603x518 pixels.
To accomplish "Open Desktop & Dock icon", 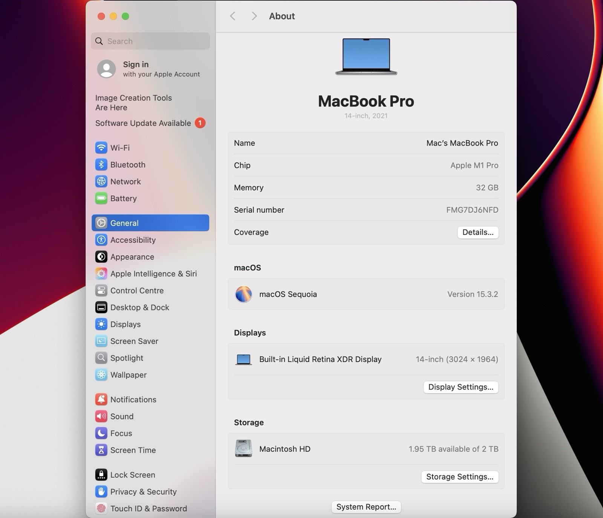I will coord(101,308).
